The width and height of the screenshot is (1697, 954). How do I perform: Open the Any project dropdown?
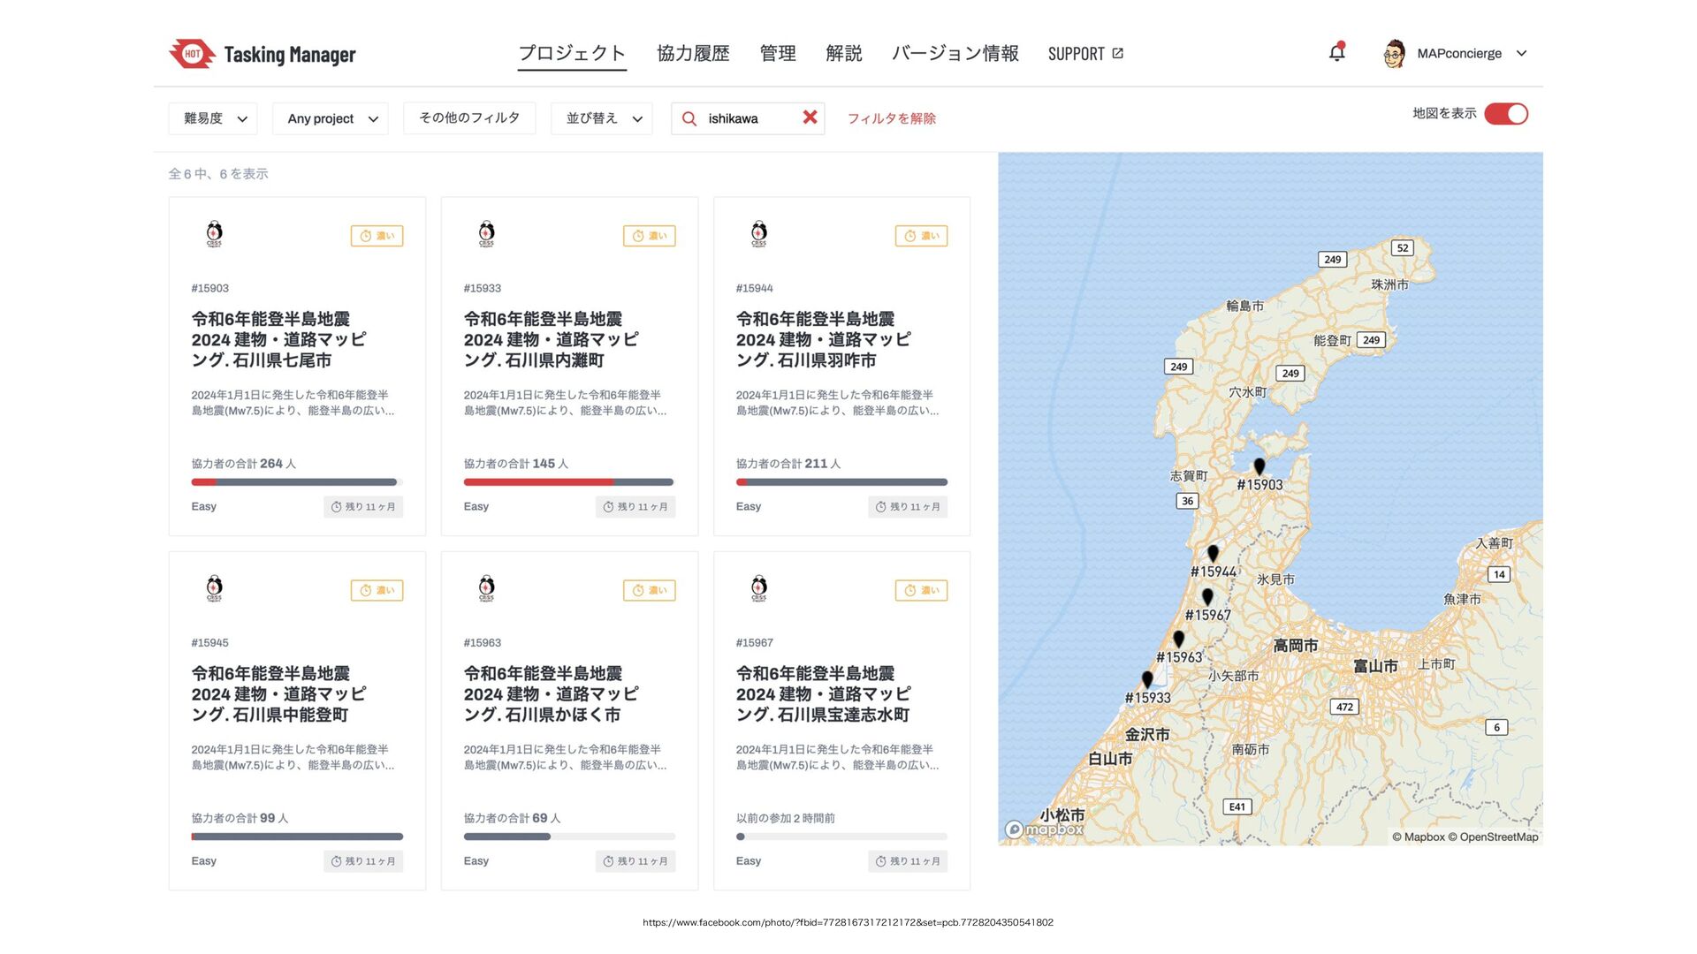[331, 118]
